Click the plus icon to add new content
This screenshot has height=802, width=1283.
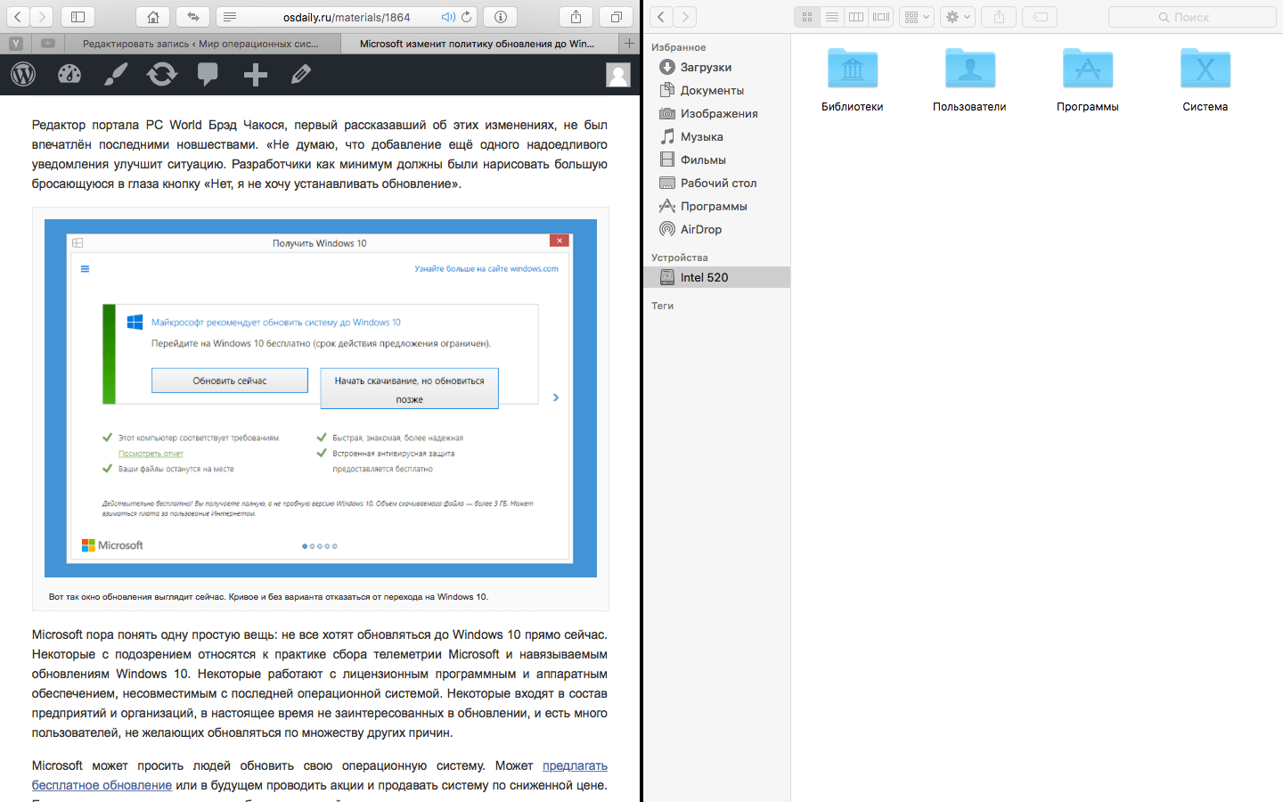(x=256, y=75)
